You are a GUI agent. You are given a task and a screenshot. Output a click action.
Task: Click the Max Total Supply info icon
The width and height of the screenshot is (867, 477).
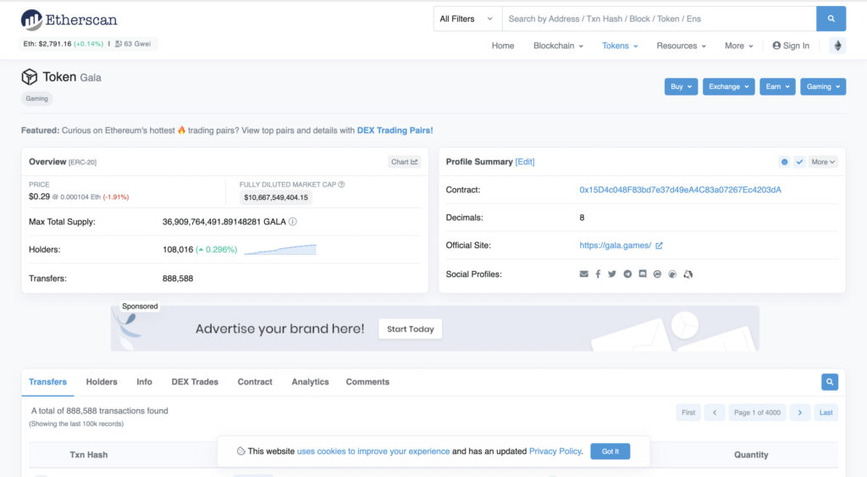coord(292,221)
